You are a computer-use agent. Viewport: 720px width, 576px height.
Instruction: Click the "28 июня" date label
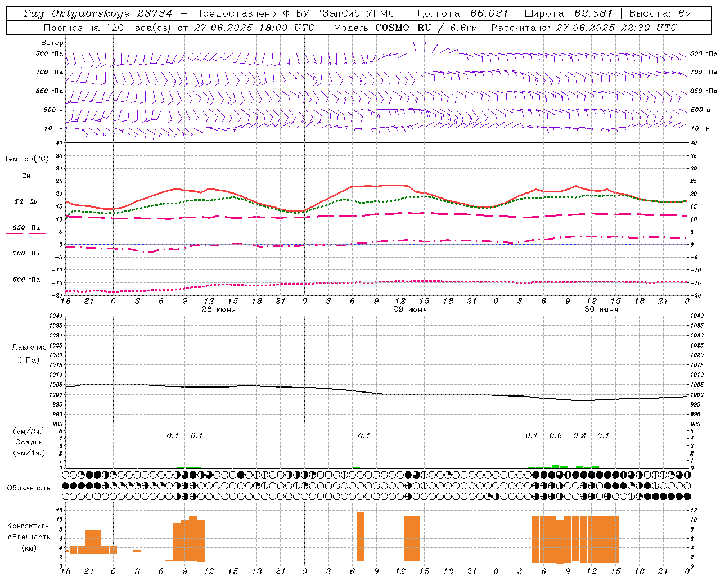click(219, 309)
